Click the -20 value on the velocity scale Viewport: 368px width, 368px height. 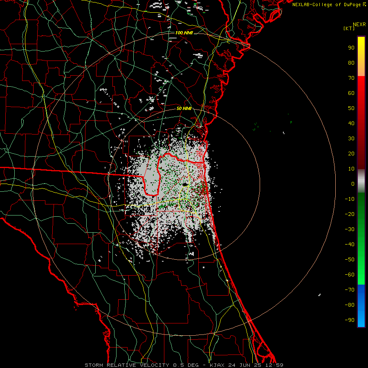[x=350, y=214]
